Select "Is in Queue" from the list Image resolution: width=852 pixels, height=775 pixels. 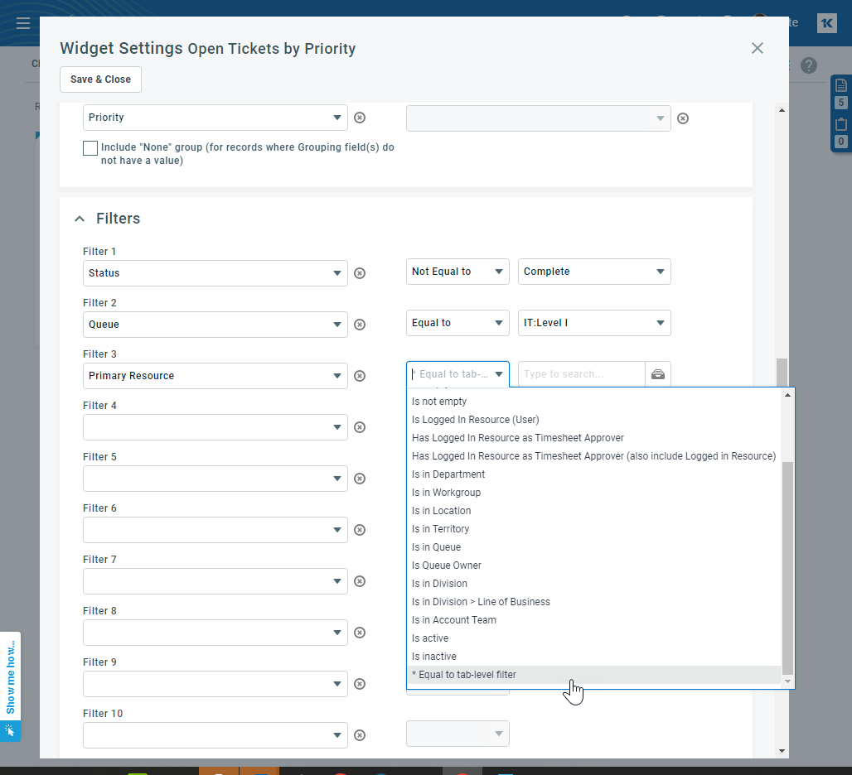point(436,546)
